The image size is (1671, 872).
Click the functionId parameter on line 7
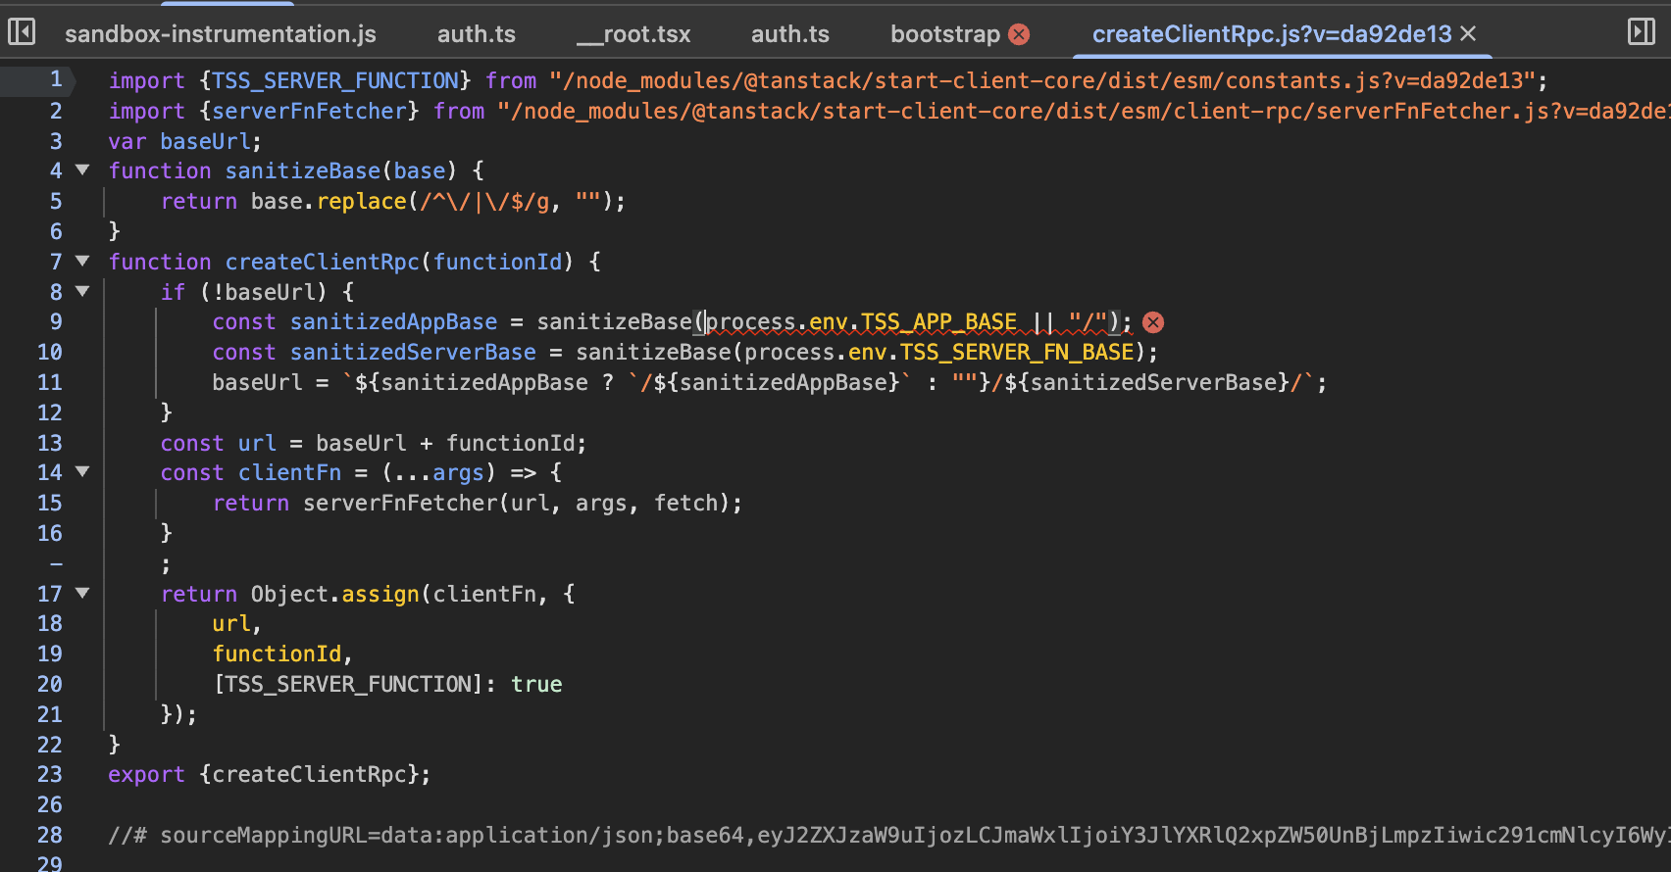tap(498, 262)
